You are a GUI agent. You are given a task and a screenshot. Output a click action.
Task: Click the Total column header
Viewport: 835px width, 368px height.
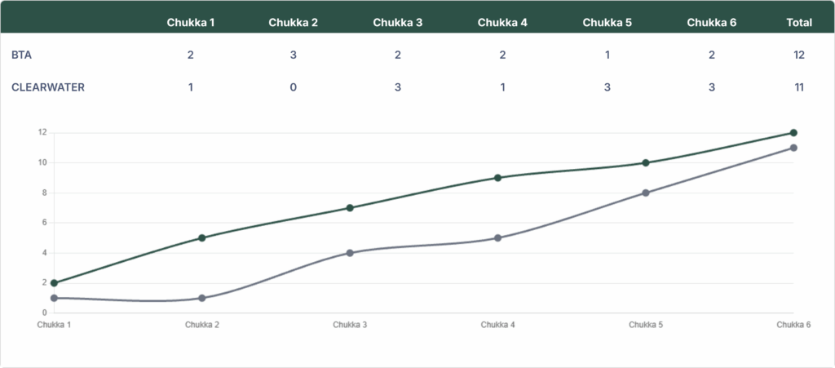click(798, 22)
